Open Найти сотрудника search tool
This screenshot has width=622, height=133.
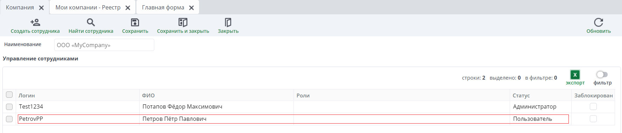pyautogui.click(x=91, y=22)
